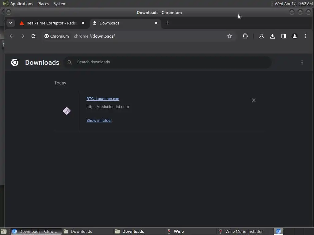Close the Real-Time Corruptor tab
Screen dimensions: 314x235
coord(83,23)
